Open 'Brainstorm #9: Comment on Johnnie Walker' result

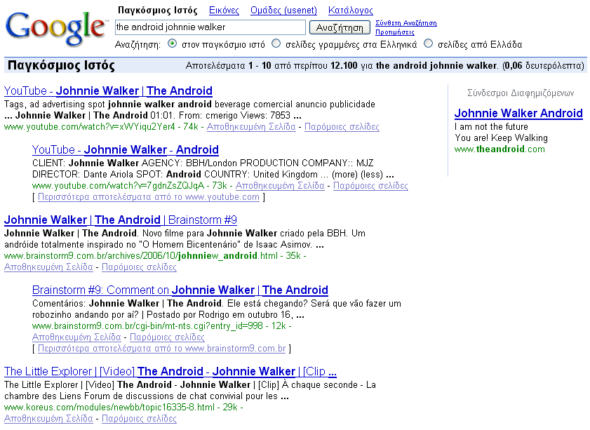180,290
